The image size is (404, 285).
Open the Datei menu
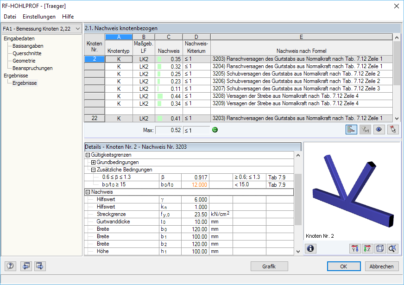coord(10,17)
